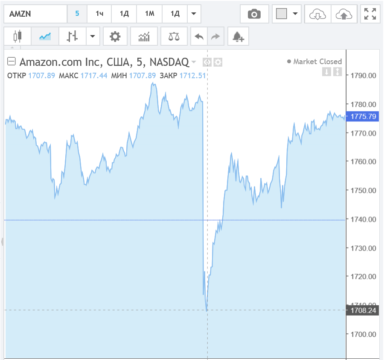Click the AMZN symbol input field
The width and height of the screenshot is (384, 360).
pos(35,14)
